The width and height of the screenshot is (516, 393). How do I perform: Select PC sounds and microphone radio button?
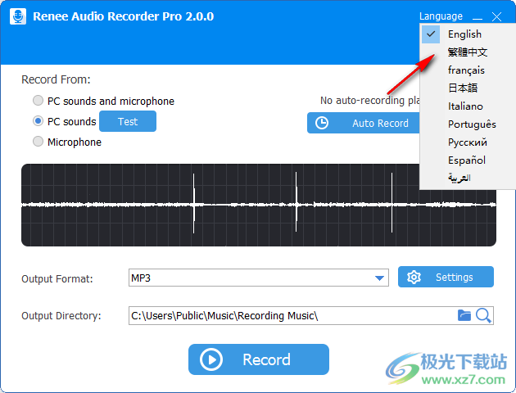pos(38,101)
